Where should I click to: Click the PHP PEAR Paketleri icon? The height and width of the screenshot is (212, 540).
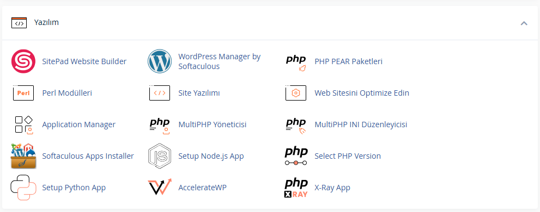(296, 63)
